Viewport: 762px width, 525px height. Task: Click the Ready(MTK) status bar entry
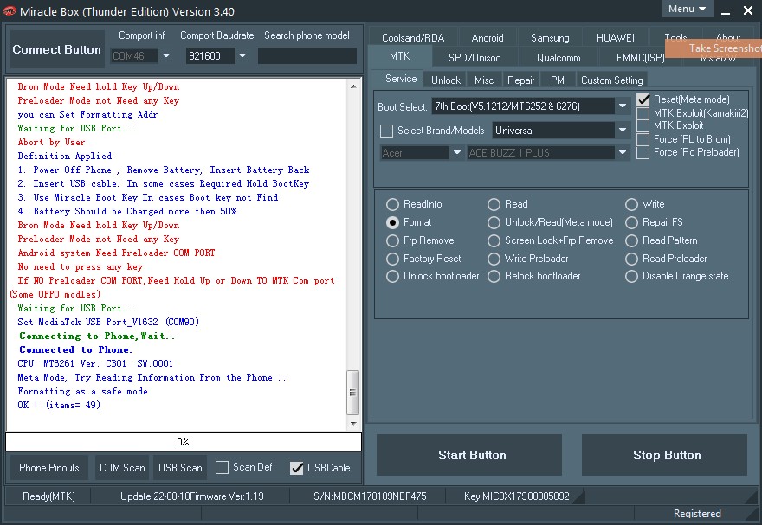[48, 496]
